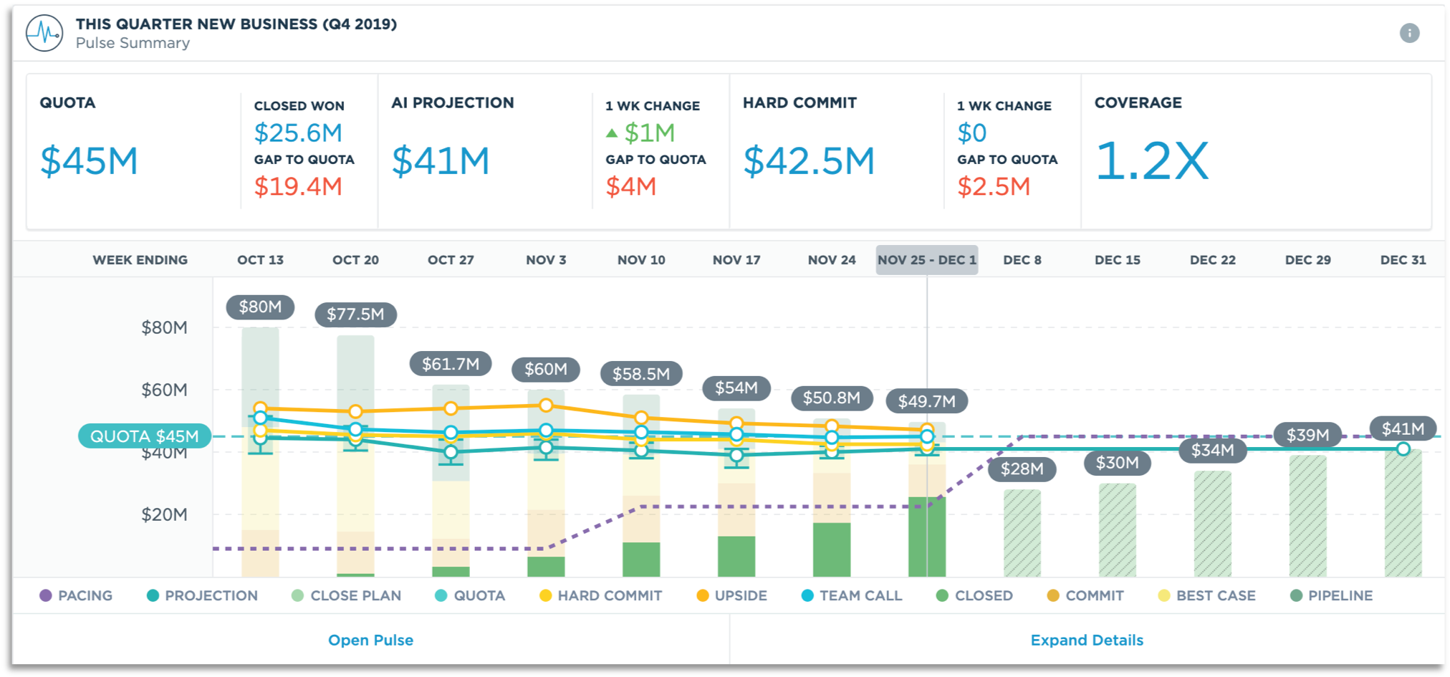The width and height of the screenshot is (1450, 677).
Task: Click the $34M projected bar label
Action: 1213,450
